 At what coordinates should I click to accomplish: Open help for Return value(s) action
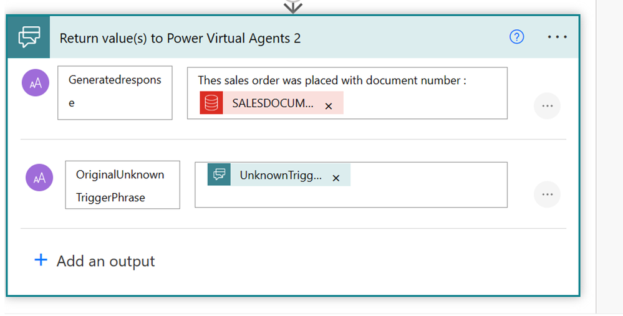(x=516, y=37)
